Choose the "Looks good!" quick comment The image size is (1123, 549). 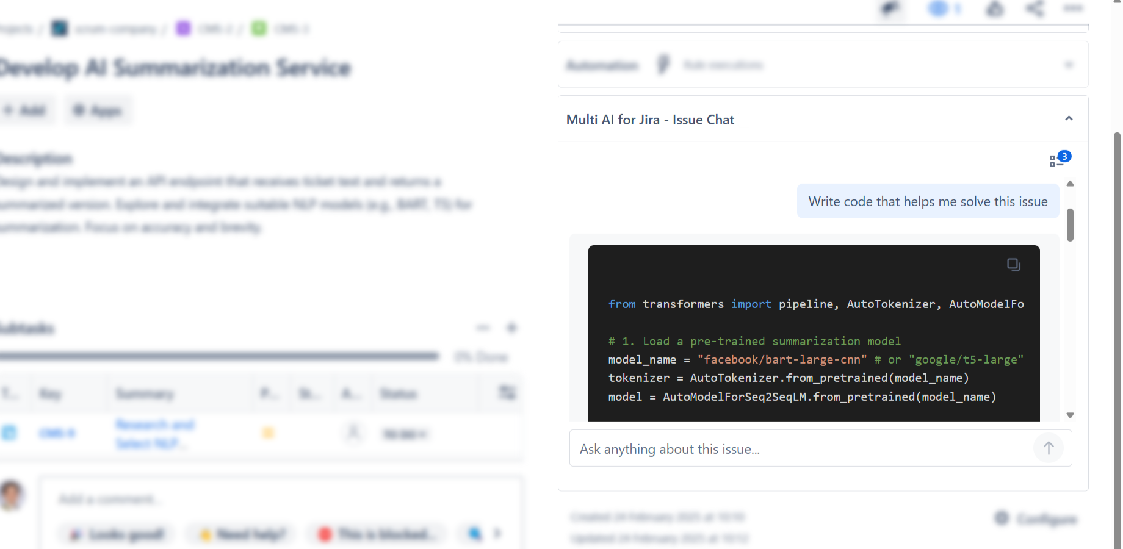[x=117, y=534]
